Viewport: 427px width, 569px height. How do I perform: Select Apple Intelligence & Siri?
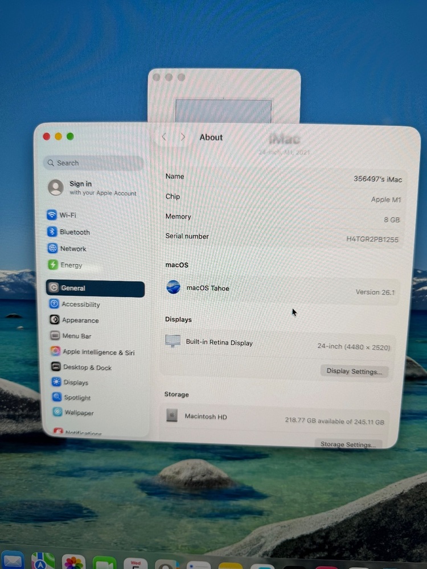point(98,352)
